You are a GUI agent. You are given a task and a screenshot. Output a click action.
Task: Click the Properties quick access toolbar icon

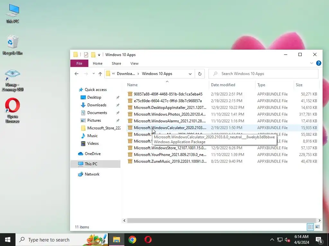(x=86, y=55)
